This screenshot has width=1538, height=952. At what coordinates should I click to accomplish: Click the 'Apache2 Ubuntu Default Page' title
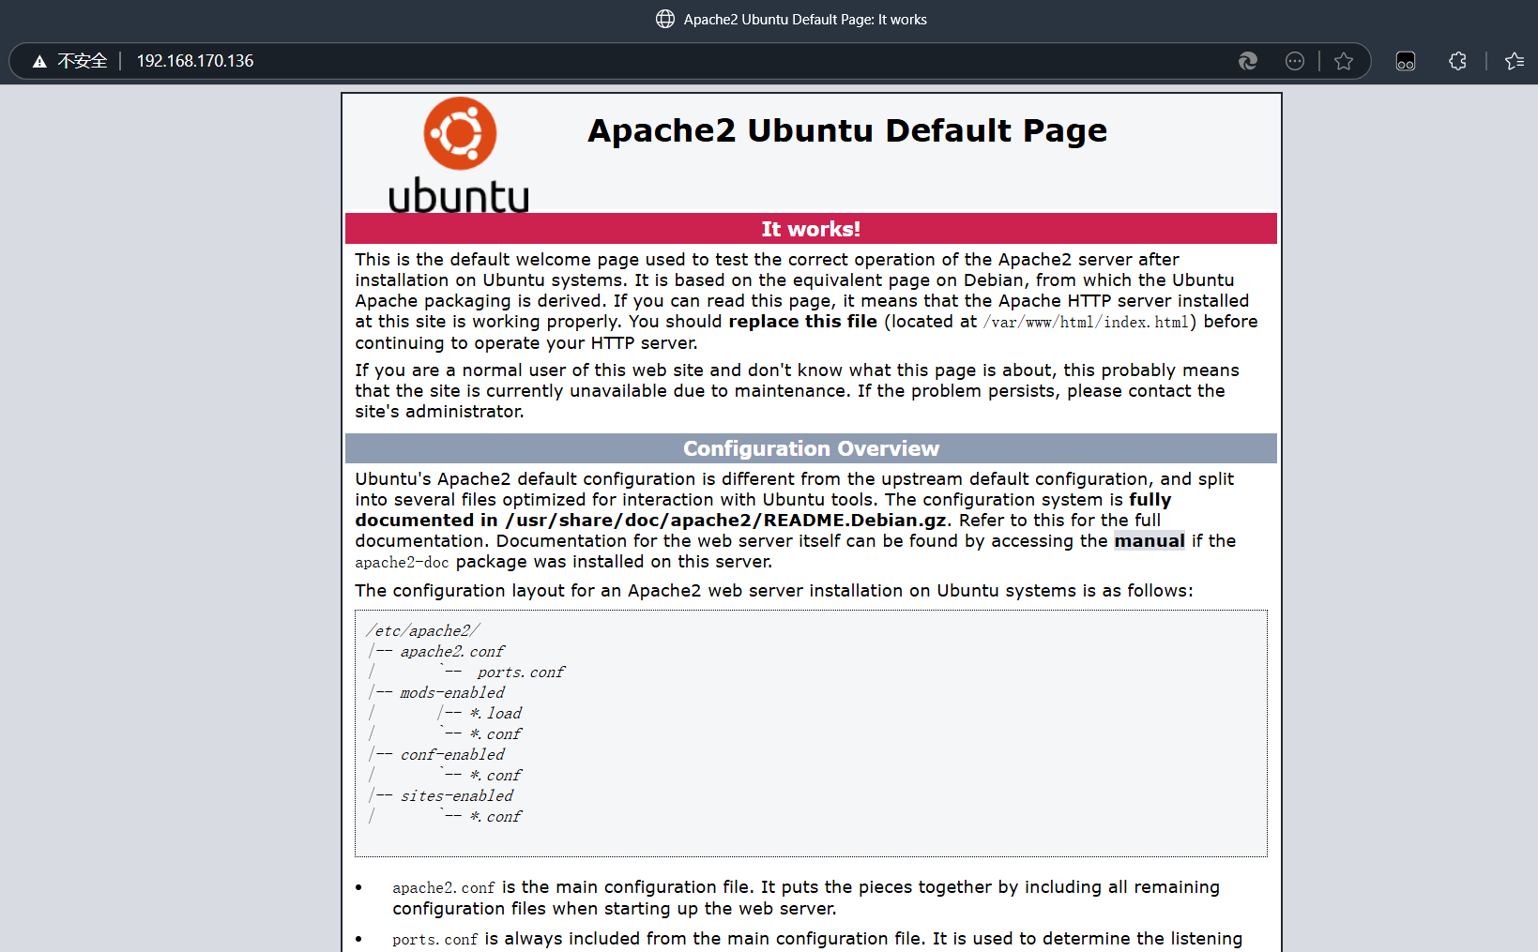(847, 130)
